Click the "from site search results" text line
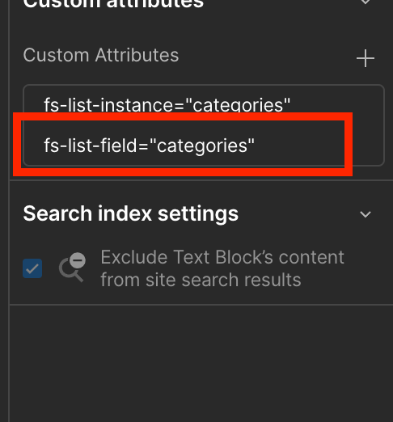 coord(201,280)
